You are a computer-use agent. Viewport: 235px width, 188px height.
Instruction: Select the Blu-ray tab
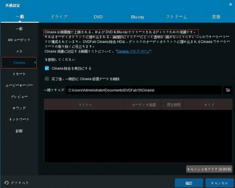click(x=137, y=17)
